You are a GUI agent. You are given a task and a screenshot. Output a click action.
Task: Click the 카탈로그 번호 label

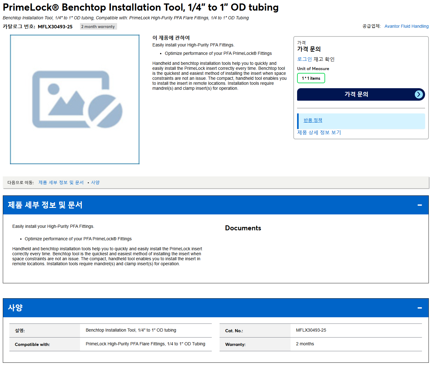tap(19, 26)
